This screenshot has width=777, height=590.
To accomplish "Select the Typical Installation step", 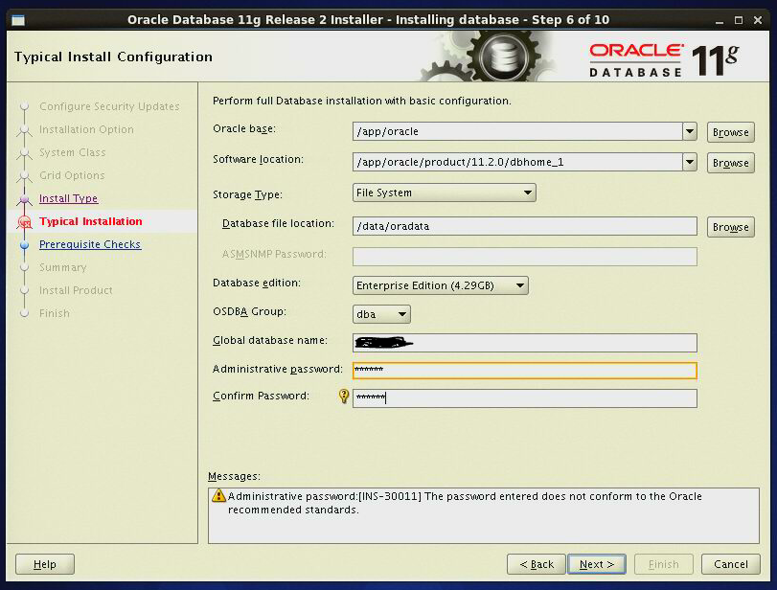I will tap(91, 221).
